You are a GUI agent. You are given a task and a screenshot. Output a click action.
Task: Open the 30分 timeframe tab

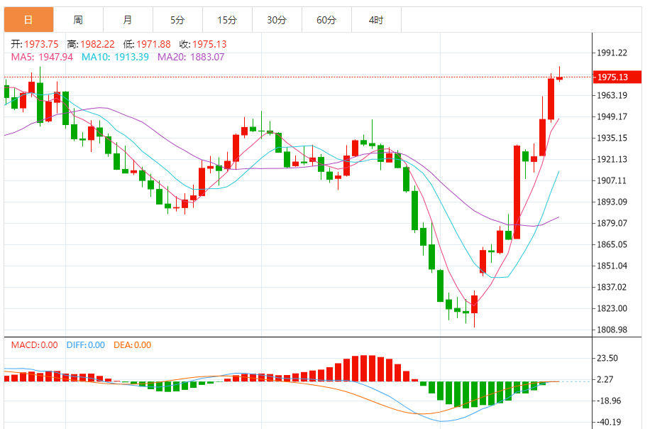coord(277,19)
